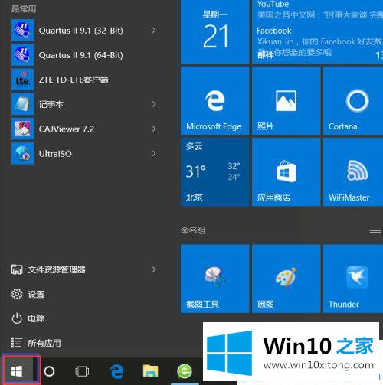Open the Store (应用商店) tile
This screenshot has width=383, height=385.
point(286,172)
